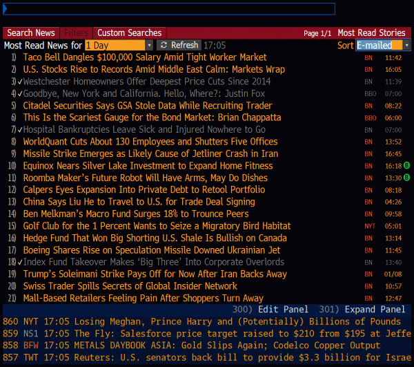This screenshot has height=367, width=414.
Task: Click the 17:05 refresh time next to Refresh
Action: pyautogui.click(x=215, y=46)
